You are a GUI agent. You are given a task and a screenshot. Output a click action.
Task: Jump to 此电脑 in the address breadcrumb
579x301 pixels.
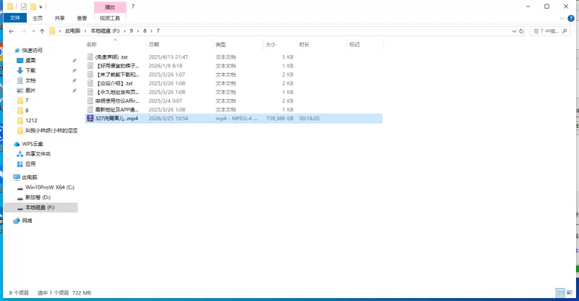point(72,31)
